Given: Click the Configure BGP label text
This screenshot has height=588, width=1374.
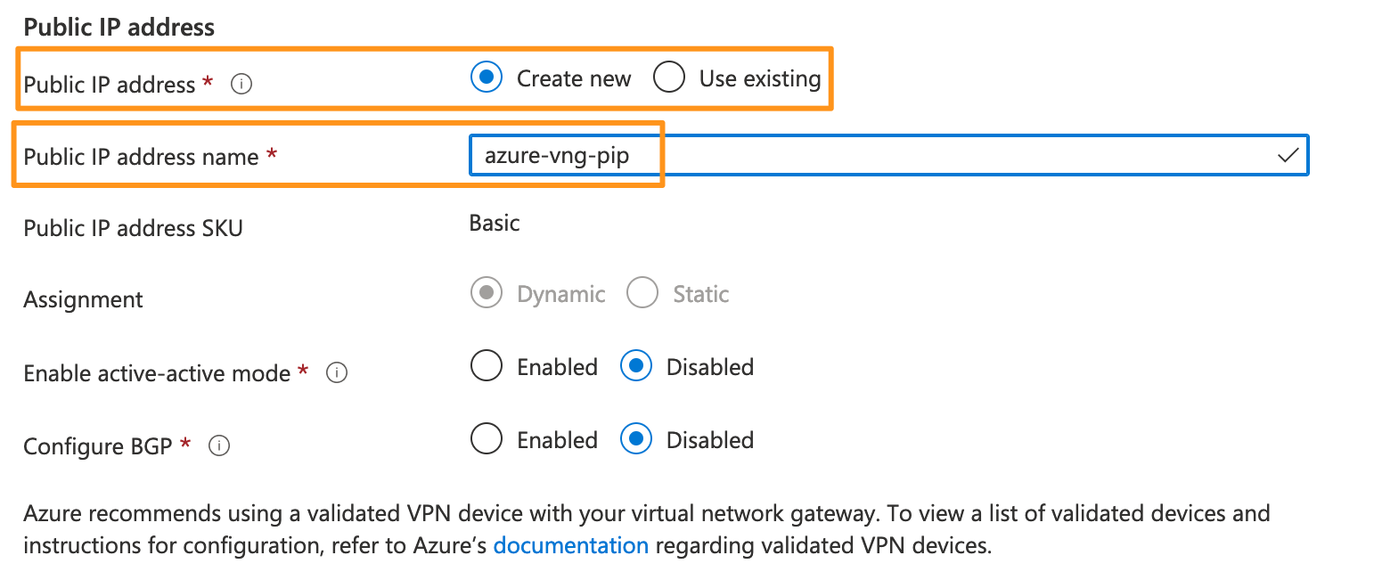Looking at the screenshot, I should pos(98,445).
